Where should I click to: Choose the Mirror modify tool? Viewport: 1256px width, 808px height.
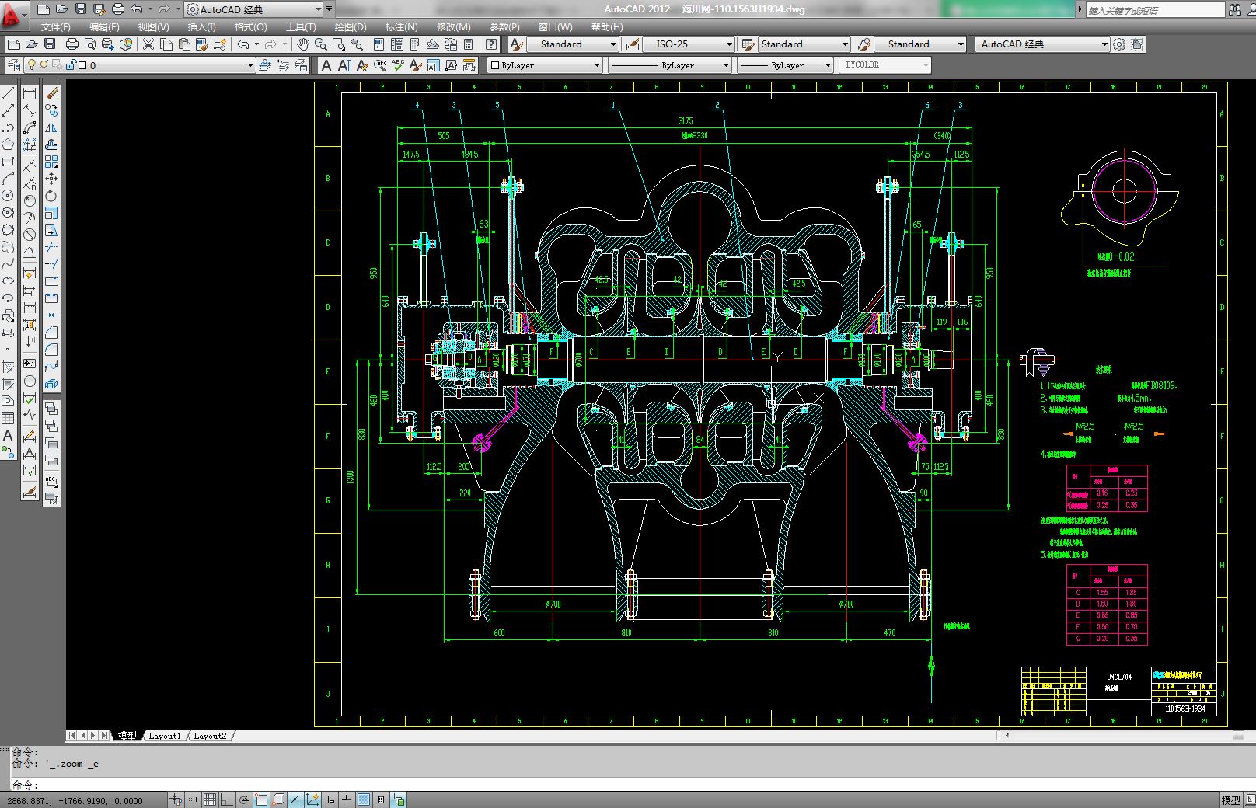pos(51,127)
